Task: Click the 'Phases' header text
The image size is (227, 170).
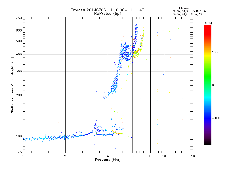Action: (184, 8)
